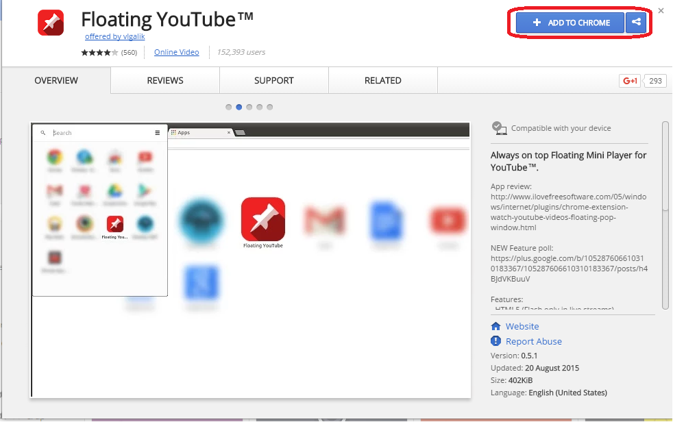Open the Online Video category link
673x422 pixels.
click(176, 52)
